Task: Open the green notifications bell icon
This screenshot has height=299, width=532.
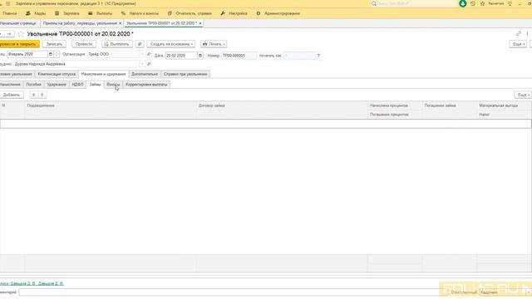Action: [462, 3]
